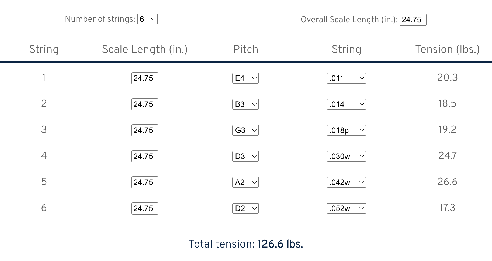492x261 pixels.
Task: Click string 3 scale length field
Action: [x=145, y=130]
